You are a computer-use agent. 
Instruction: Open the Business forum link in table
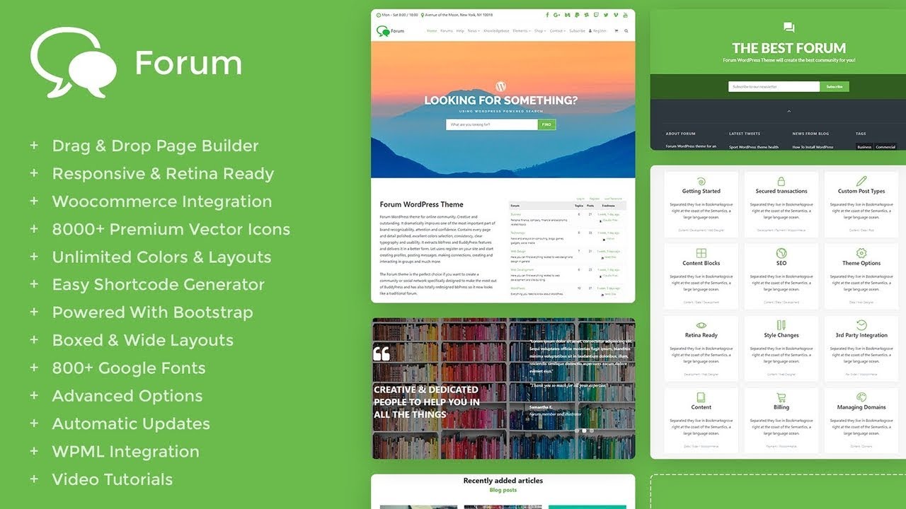pyautogui.click(x=516, y=214)
